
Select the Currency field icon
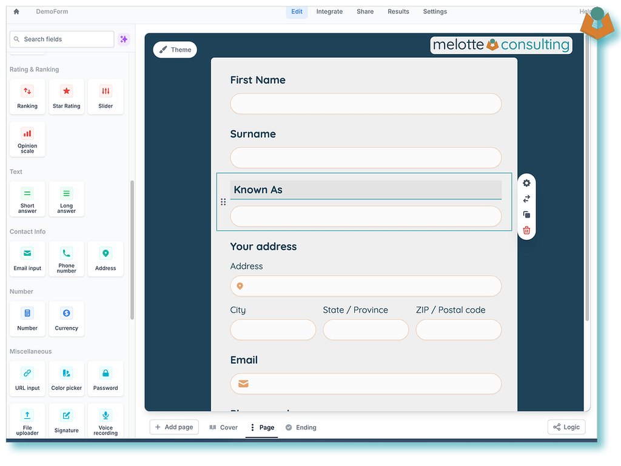(66, 319)
